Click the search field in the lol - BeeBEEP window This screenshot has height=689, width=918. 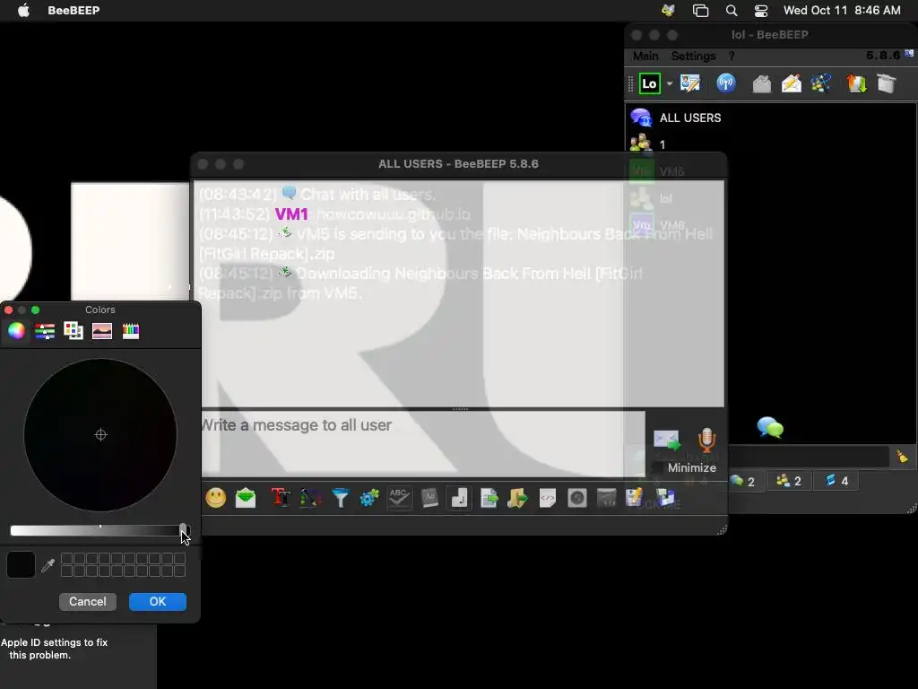coord(809,457)
